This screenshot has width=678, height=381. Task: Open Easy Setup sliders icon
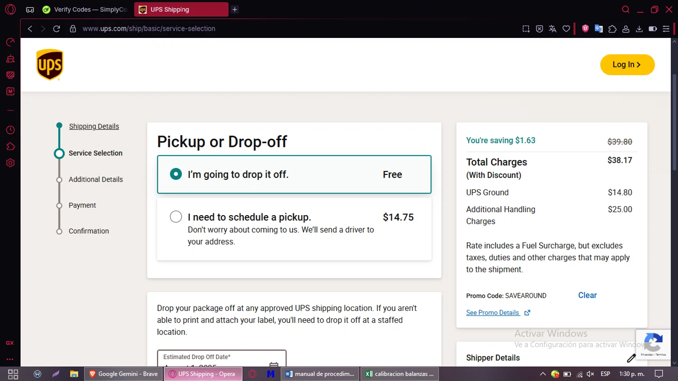click(x=666, y=28)
